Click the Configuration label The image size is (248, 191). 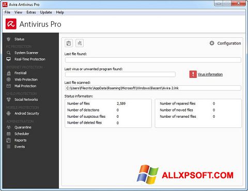(x=229, y=43)
